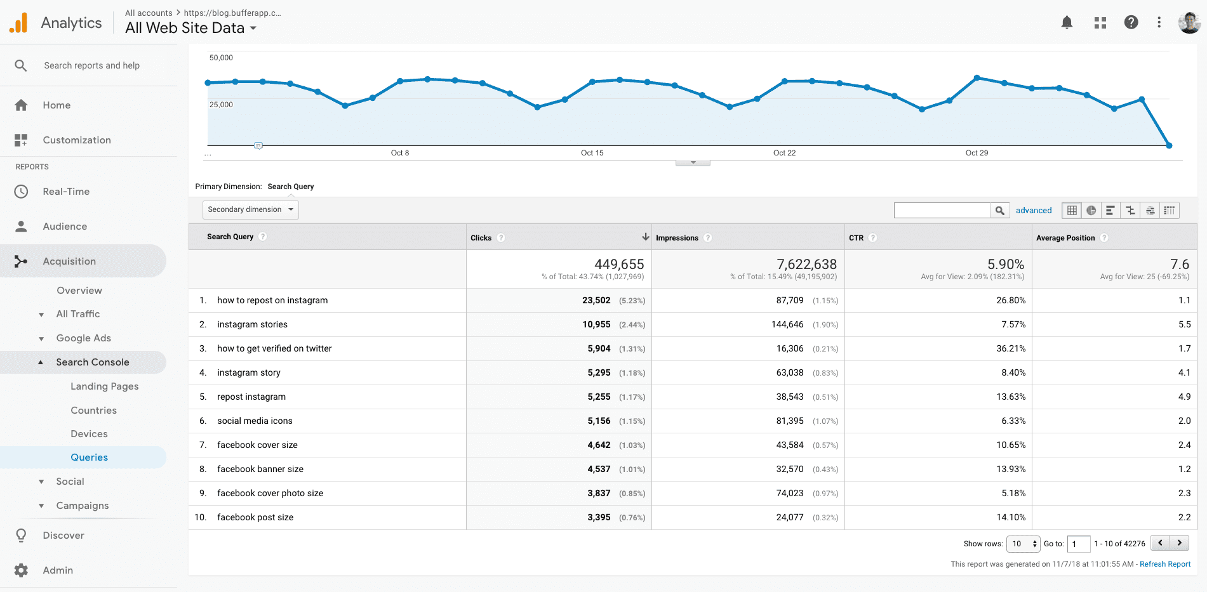
Task: Open Devices report
Action: [90, 434]
